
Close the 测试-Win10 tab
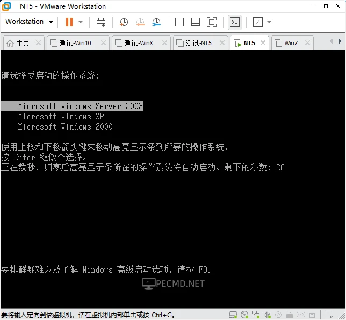(x=103, y=43)
